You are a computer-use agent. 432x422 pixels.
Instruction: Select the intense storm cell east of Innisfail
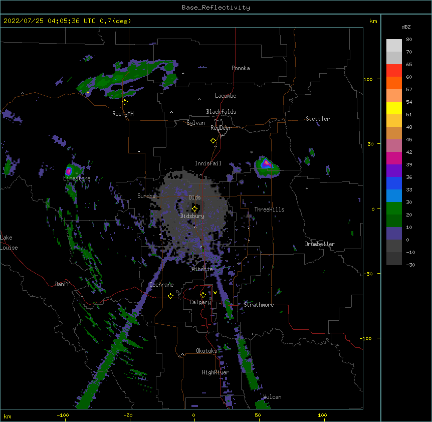tap(267, 167)
